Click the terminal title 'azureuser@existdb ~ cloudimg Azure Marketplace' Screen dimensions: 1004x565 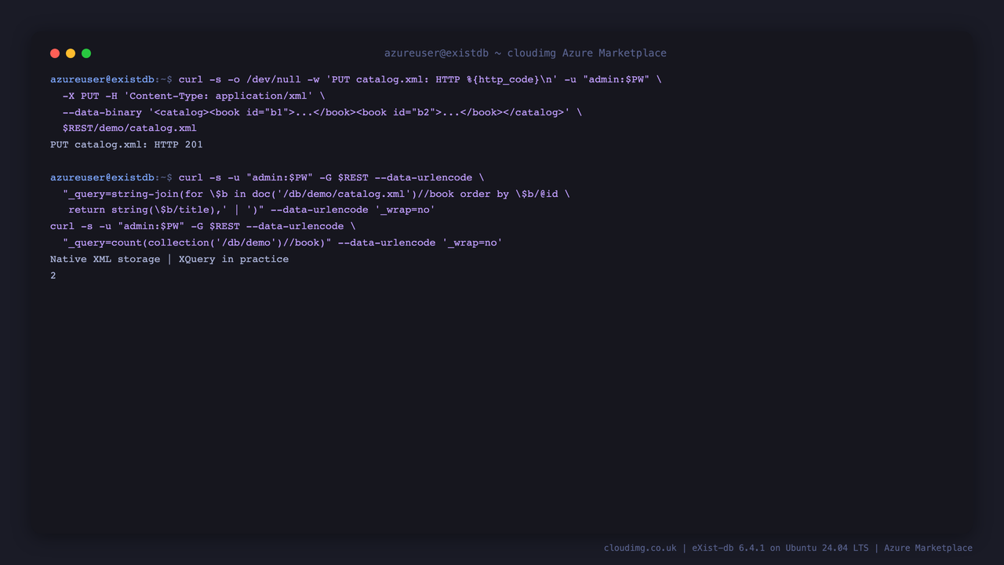[x=525, y=53]
